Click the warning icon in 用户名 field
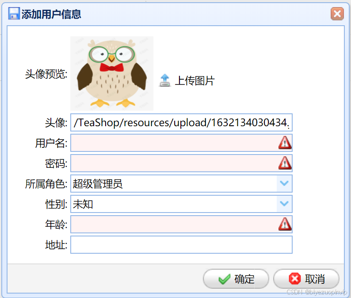 click(285, 143)
